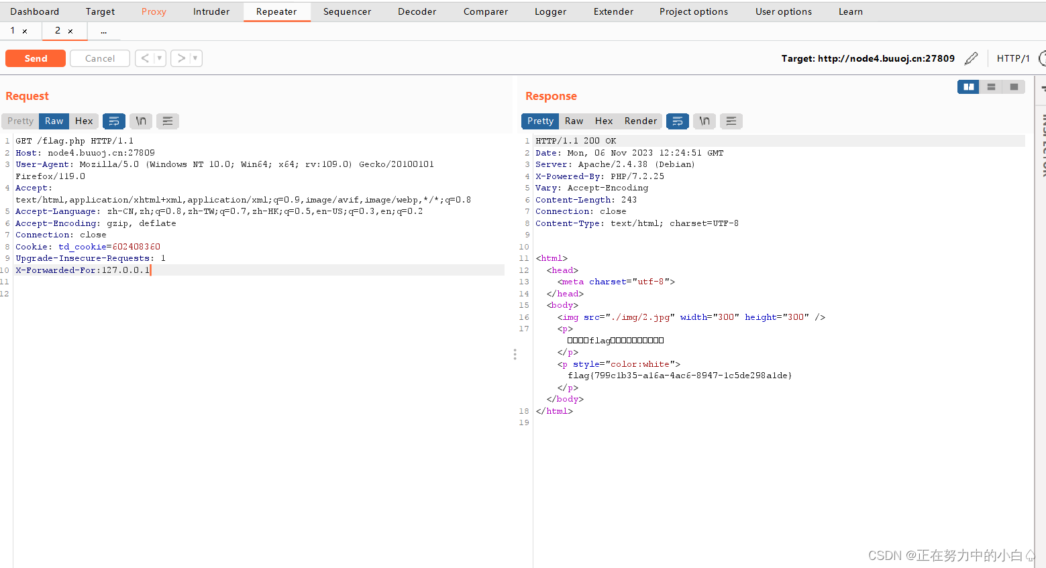
Task: Click the Accept-Encoding header in request
Action: coord(96,223)
